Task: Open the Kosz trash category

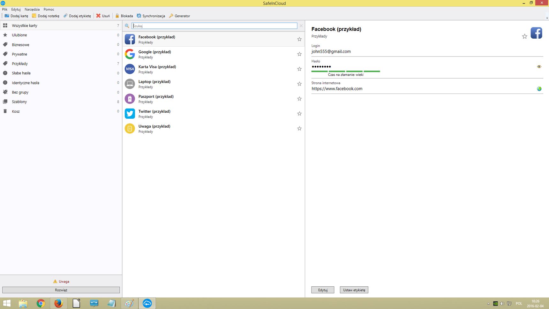Action: point(61,111)
